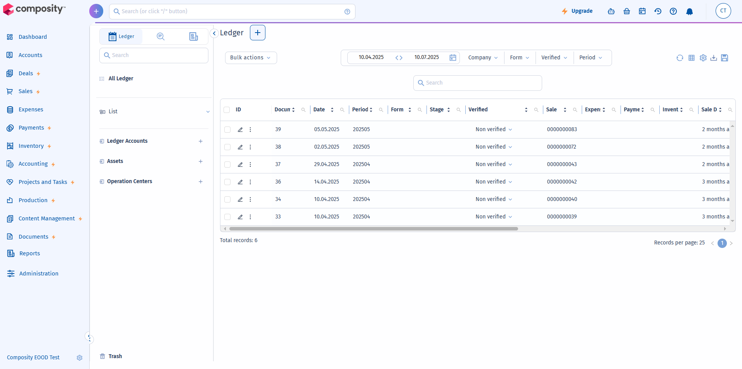The height and width of the screenshot is (369, 742).
Task: Open the history clock icon in header
Action: (x=658, y=11)
